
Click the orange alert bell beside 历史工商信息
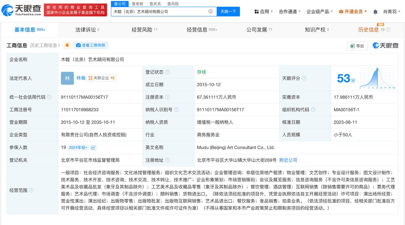(x=67, y=45)
